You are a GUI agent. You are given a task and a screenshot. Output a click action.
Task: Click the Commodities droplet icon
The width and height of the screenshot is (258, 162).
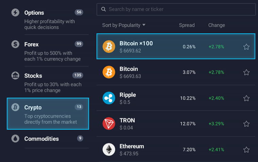point(15,139)
